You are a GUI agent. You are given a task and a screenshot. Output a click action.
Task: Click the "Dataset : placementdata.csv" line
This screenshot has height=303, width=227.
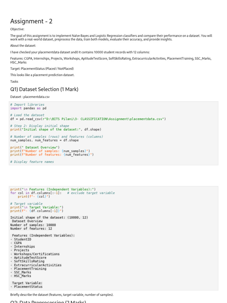[28, 96]
